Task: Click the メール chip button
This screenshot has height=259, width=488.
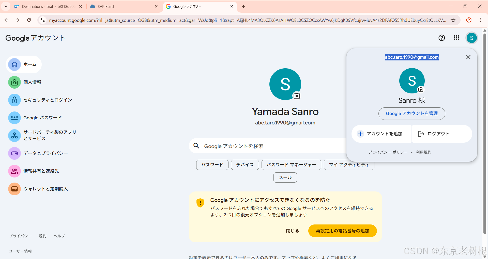Action: point(285,177)
